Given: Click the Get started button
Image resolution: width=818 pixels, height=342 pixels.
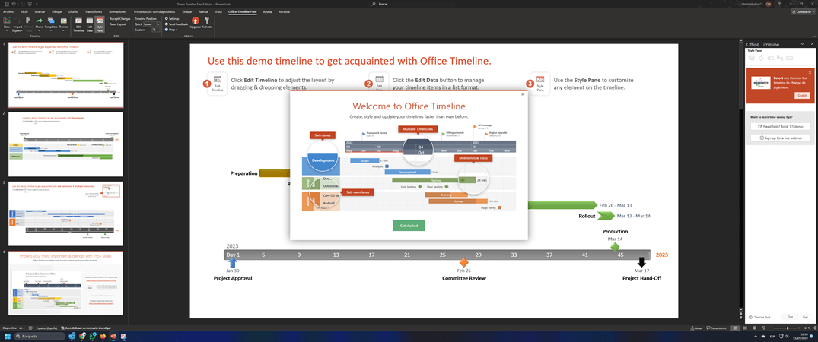Looking at the screenshot, I should coord(409,226).
